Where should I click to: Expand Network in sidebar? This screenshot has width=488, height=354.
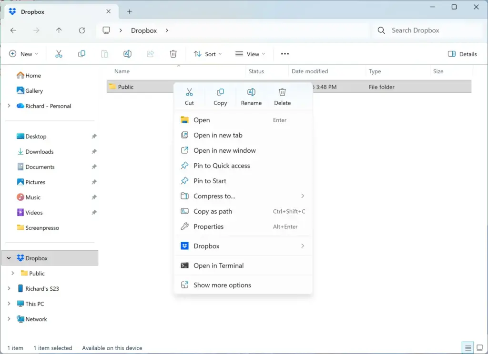[9, 319]
